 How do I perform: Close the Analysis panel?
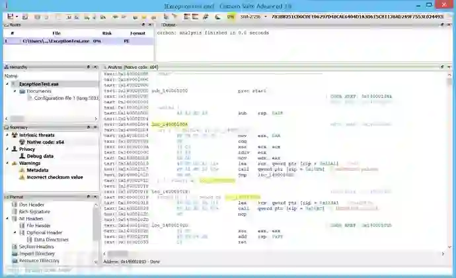pos(449,67)
